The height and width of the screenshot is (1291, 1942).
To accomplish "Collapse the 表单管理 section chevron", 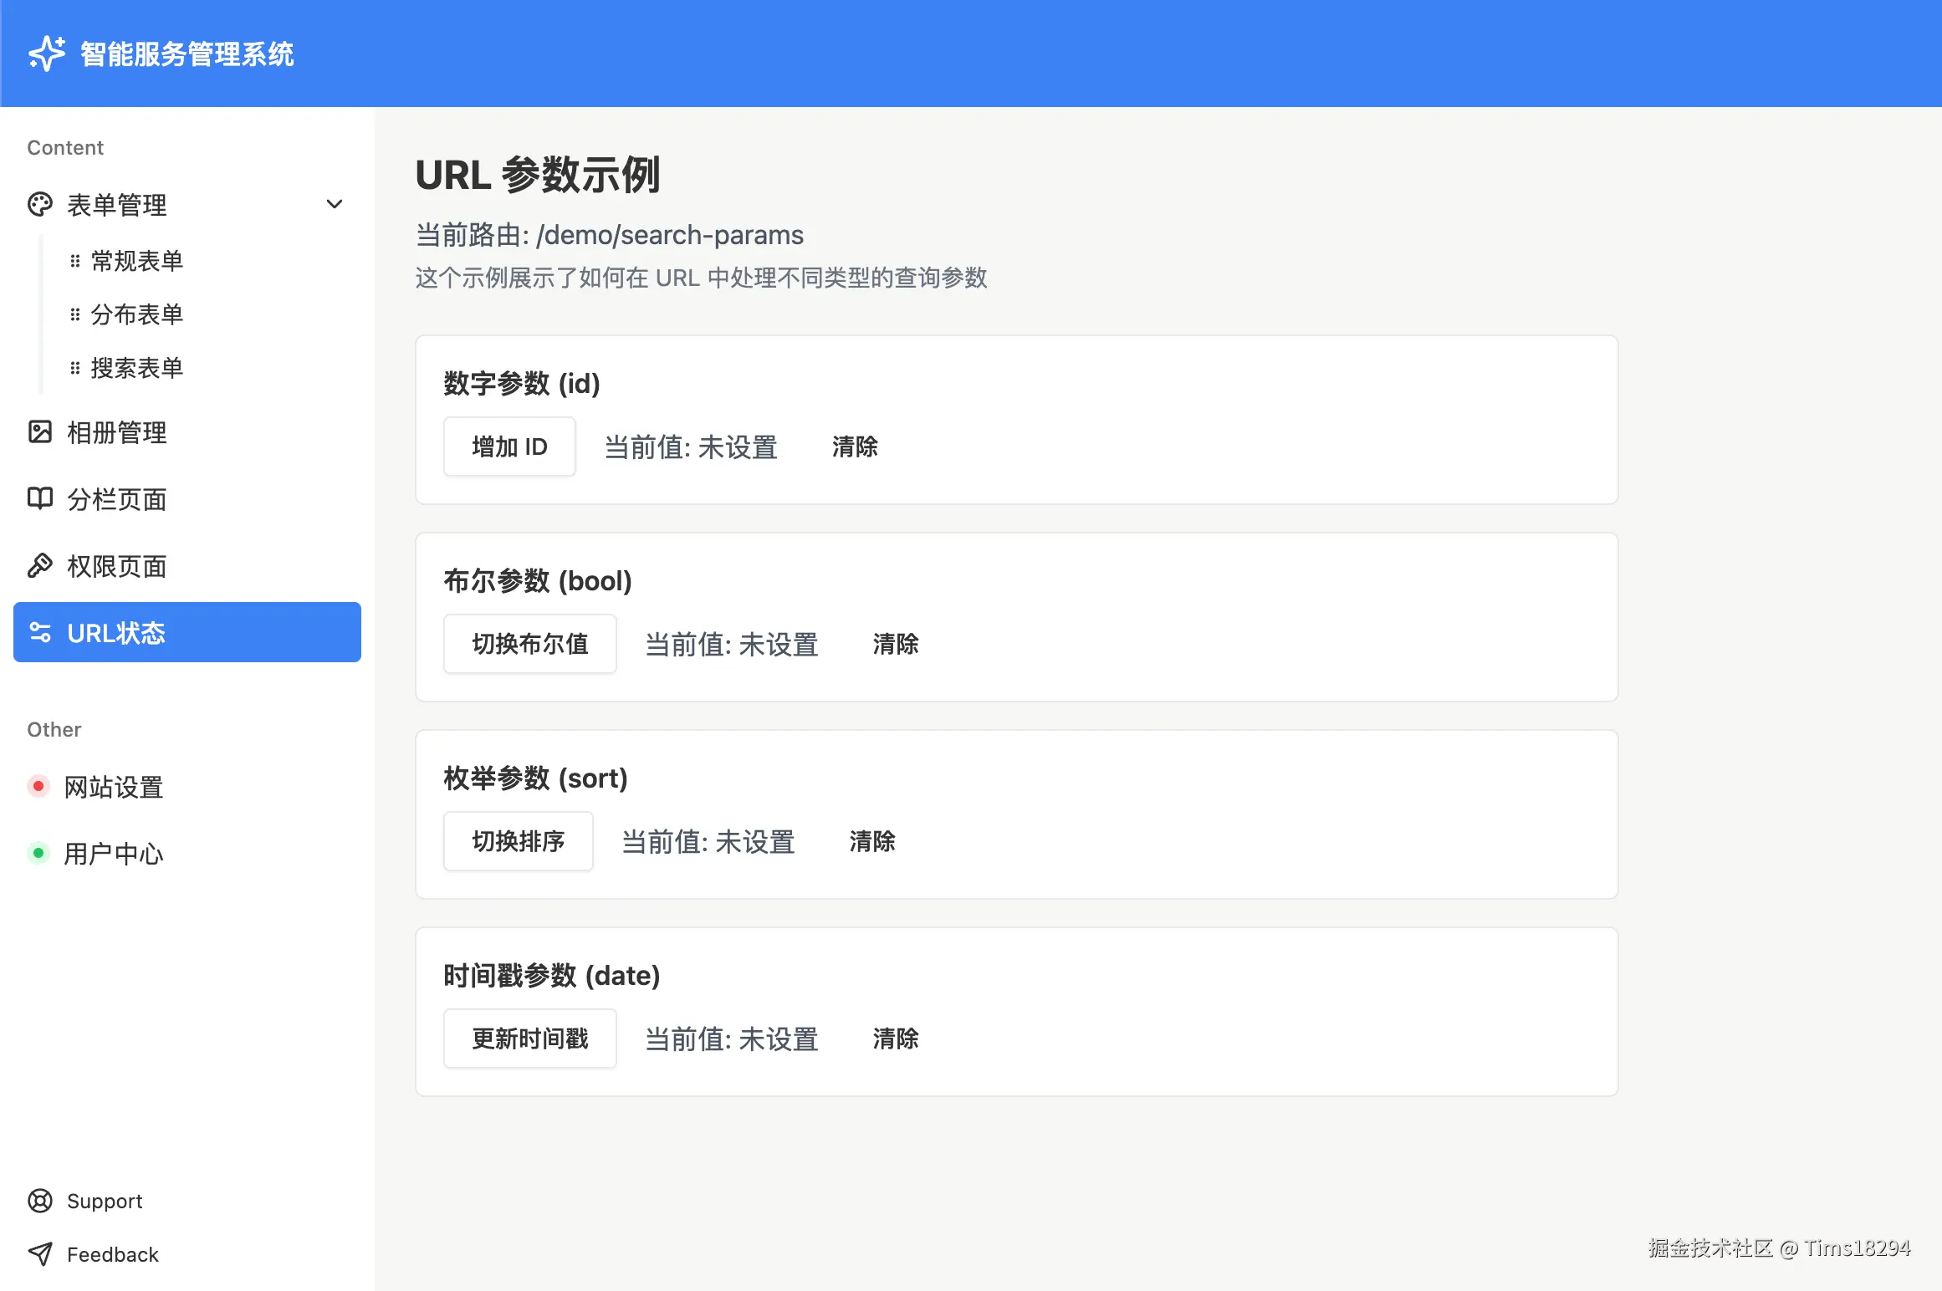I will click(335, 204).
